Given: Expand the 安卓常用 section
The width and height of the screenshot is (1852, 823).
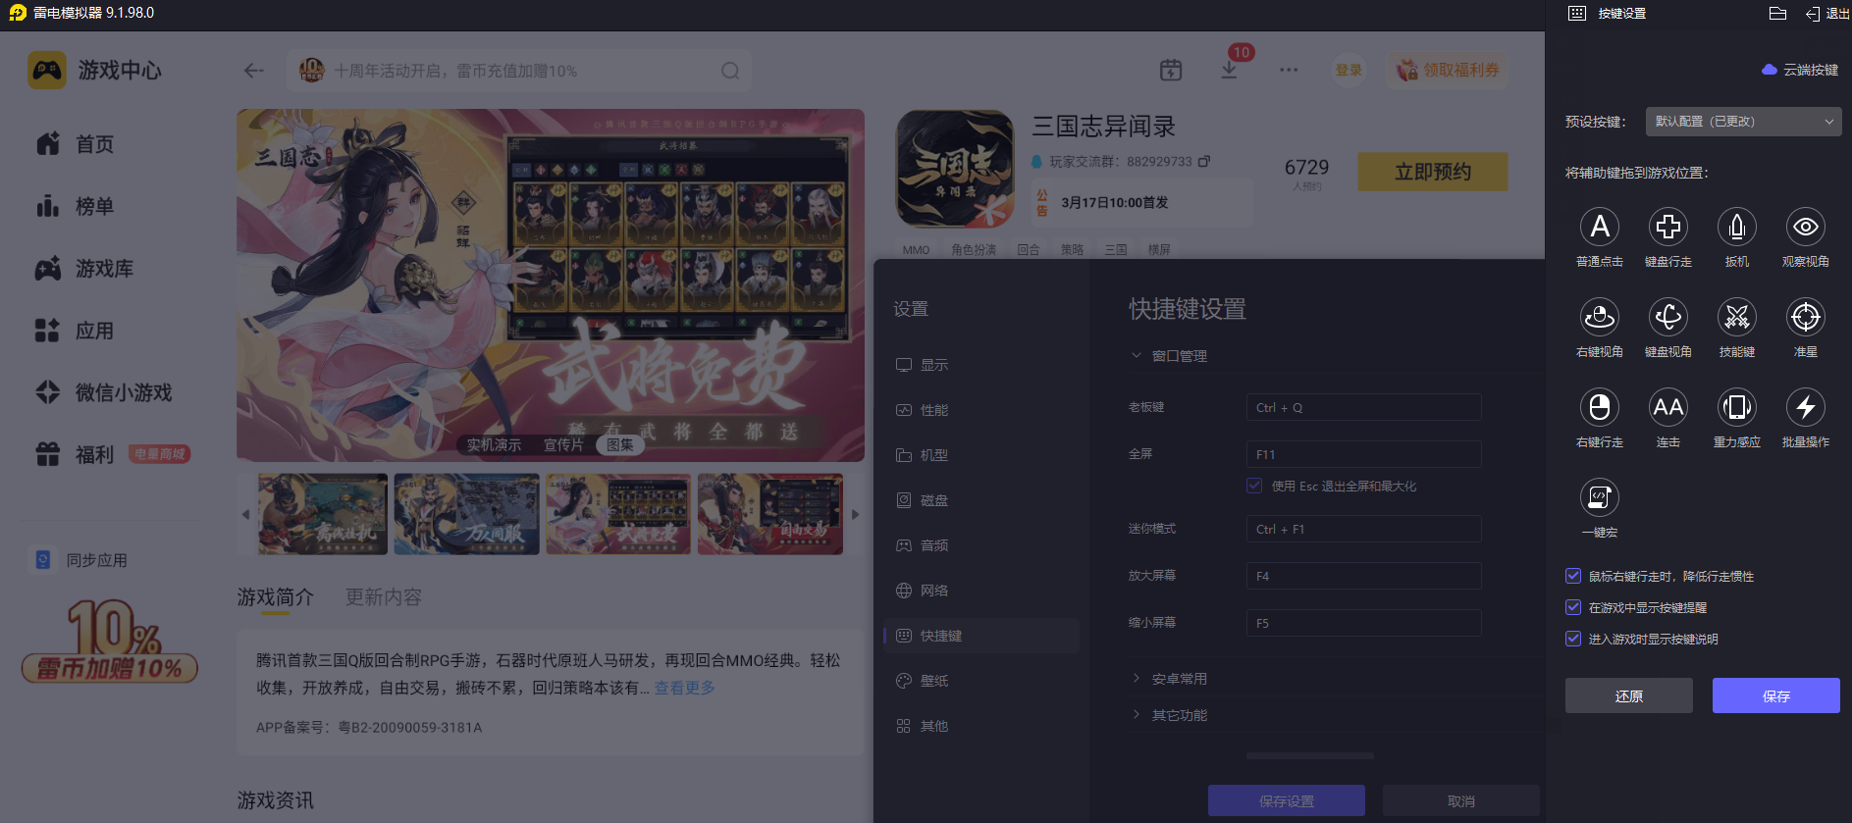Looking at the screenshot, I should point(1169,679).
